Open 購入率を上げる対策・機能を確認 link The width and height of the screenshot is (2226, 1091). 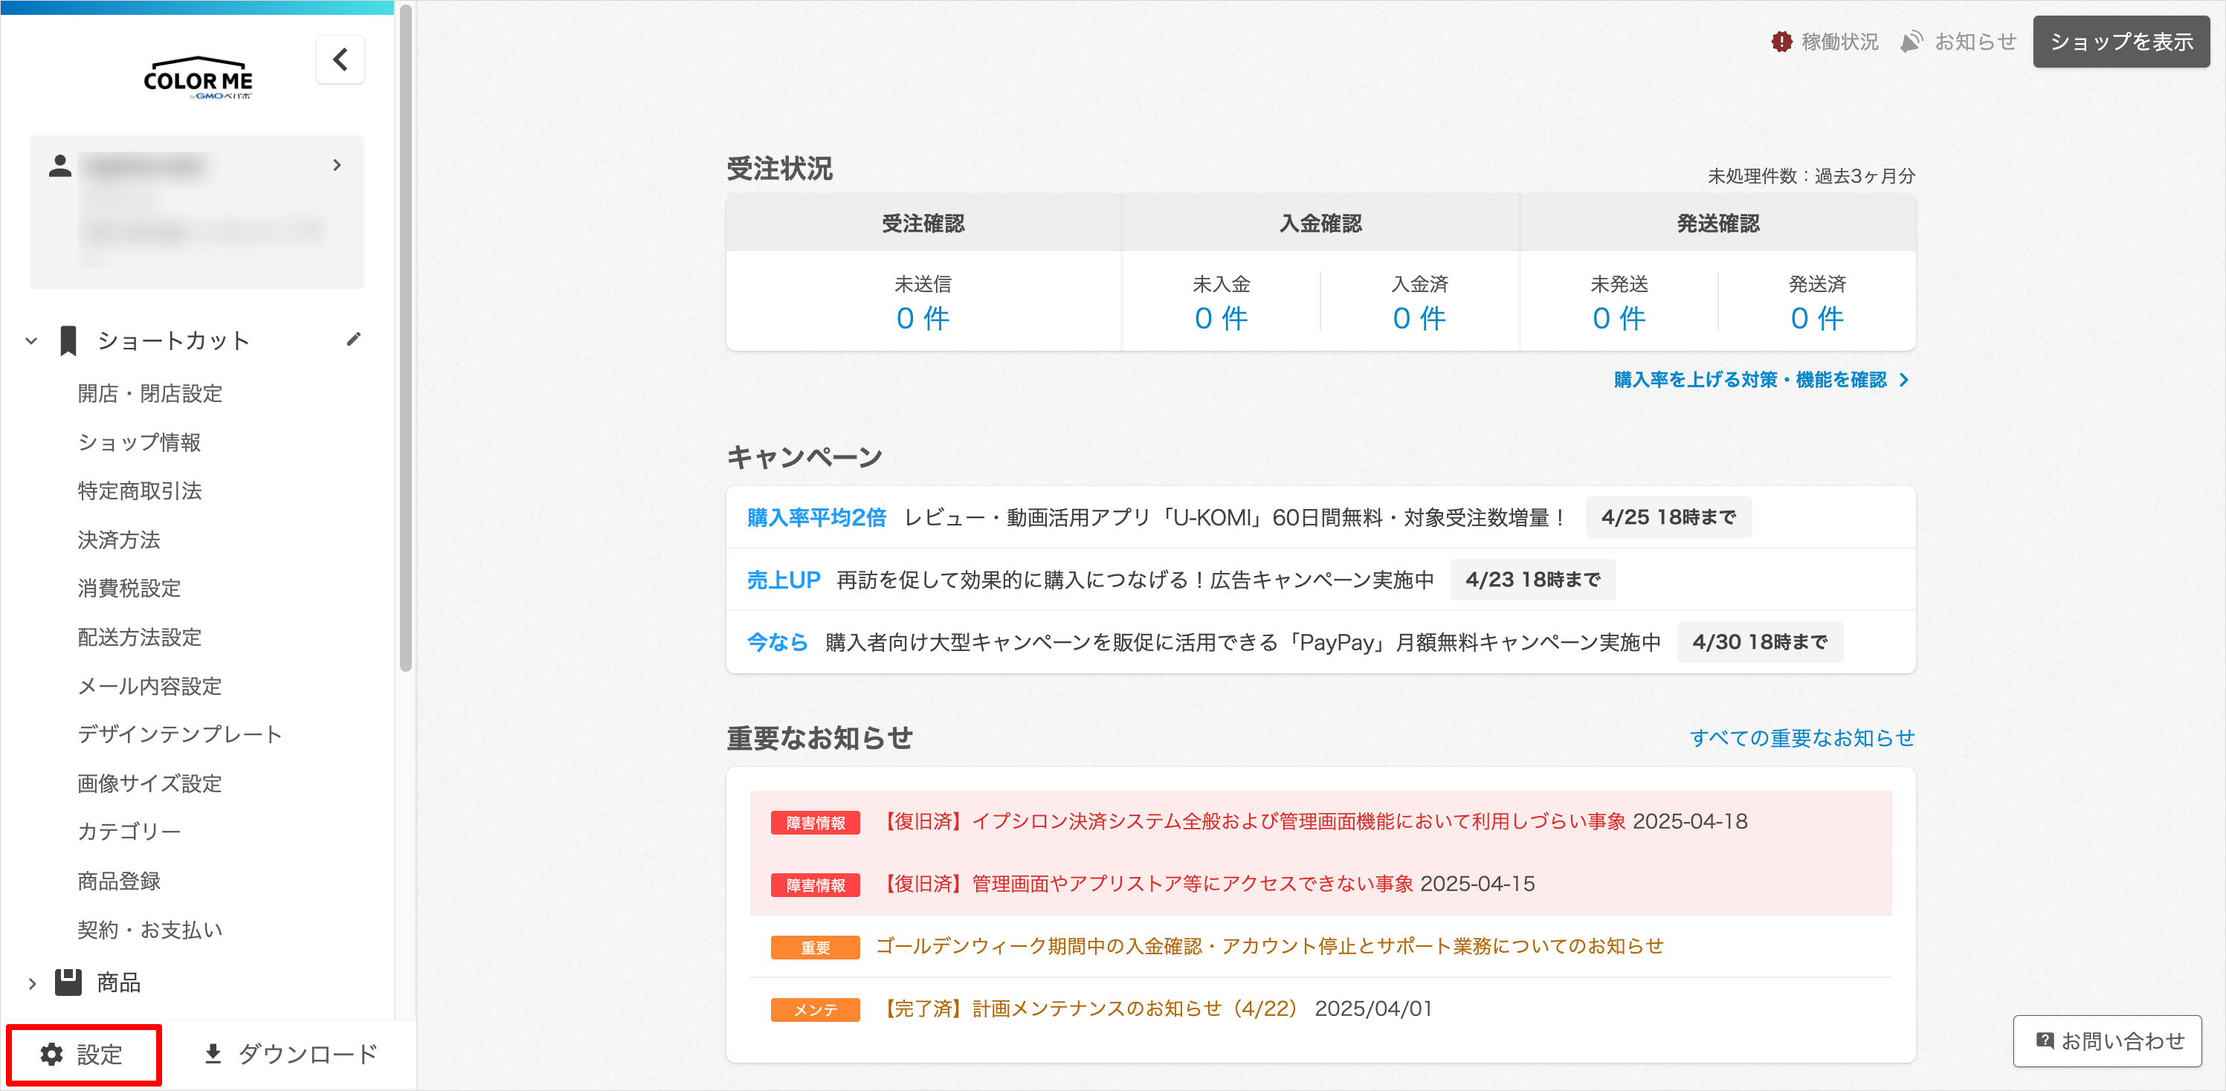[x=1762, y=380]
